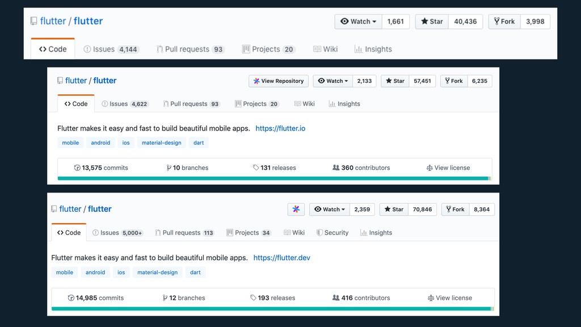Click the ios topic tag in bottom panel
581x327 pixels.
point(121,272)
